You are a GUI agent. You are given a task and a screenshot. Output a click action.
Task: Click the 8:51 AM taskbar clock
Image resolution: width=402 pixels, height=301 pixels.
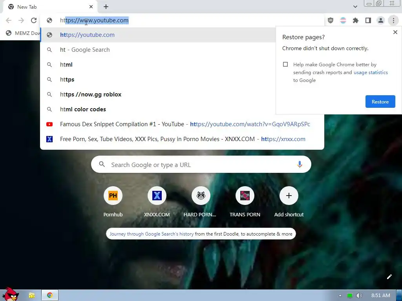(381, 296)
